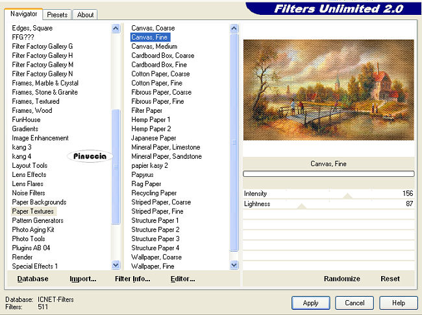The width and height of the screenshot is (422, 315).
Task: Select the FFG??? category
Action: tap(23, 37)
